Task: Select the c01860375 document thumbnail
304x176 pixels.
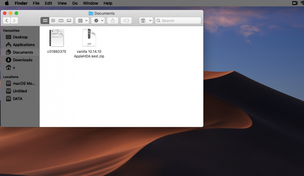Action: (x=57, y=38)
